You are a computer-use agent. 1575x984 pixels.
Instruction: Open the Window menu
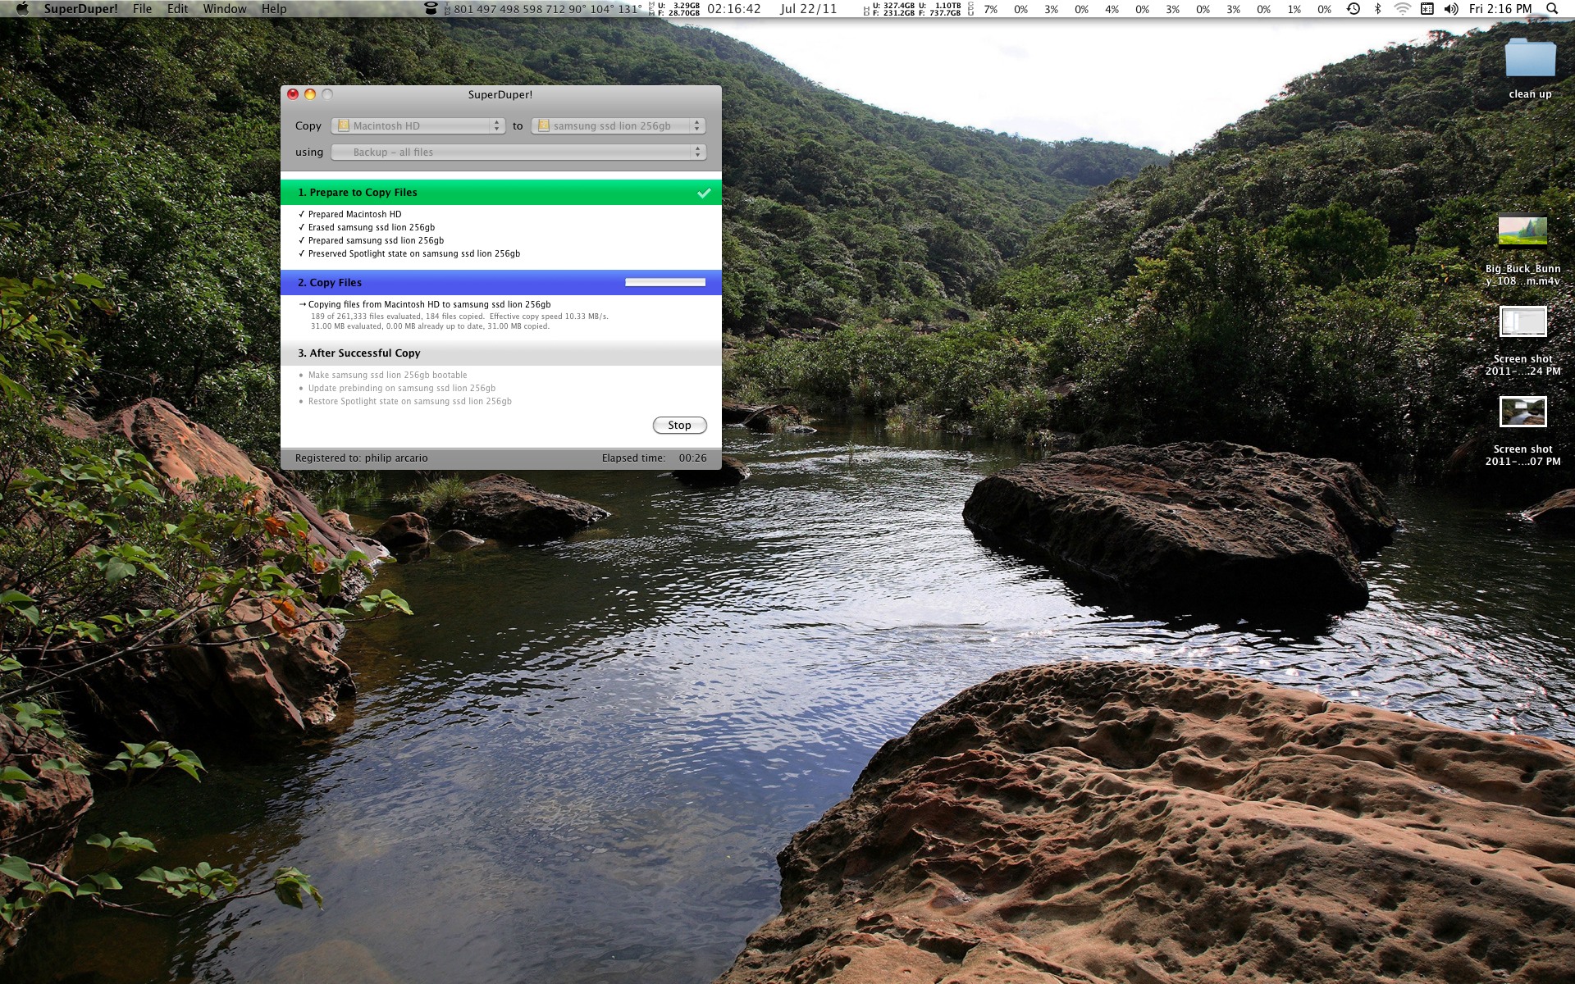(x=224, y=9)
